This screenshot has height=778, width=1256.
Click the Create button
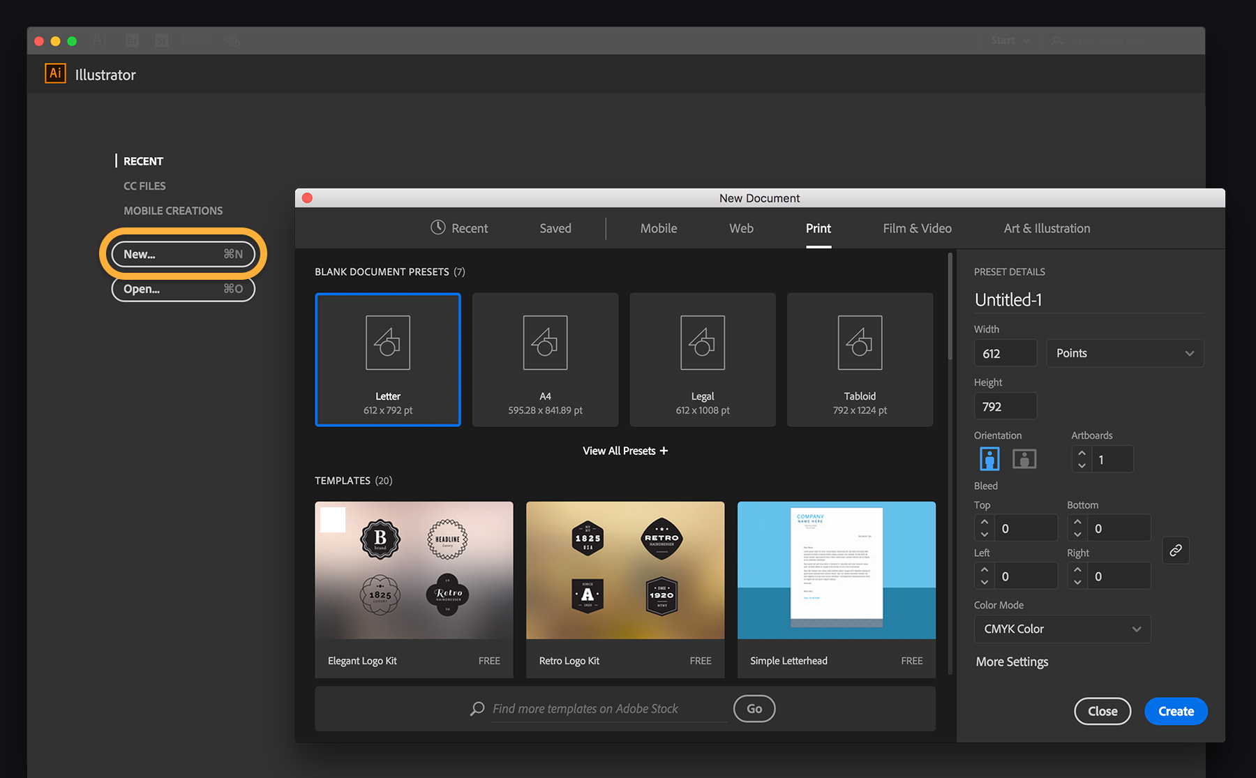[1175, 711]
